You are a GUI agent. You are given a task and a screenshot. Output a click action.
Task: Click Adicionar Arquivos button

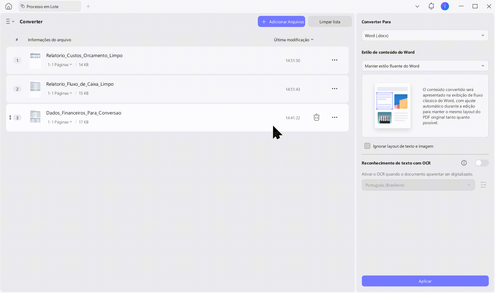(x=281, y=22)
